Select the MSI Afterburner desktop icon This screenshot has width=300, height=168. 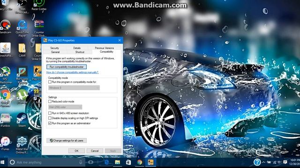click(x=5, y=75)
